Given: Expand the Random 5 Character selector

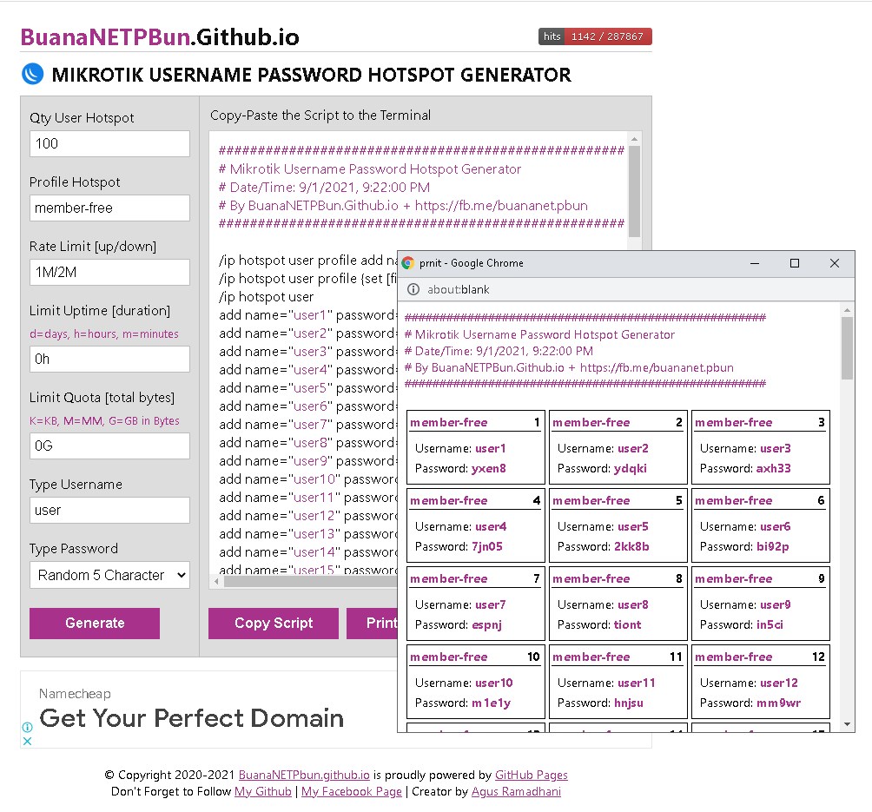Looking at the screenshot, I should tap(109, 575).
